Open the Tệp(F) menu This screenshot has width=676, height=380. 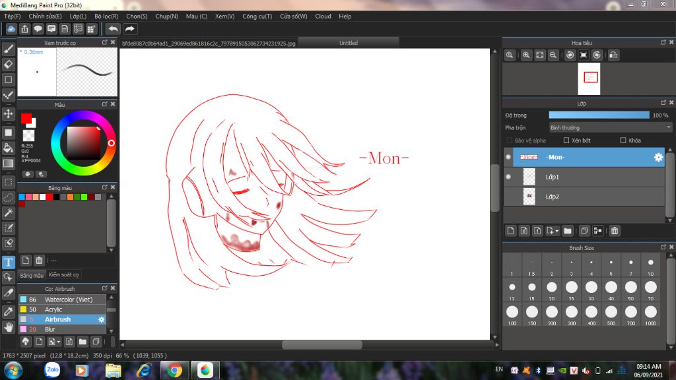pos(12,16)
